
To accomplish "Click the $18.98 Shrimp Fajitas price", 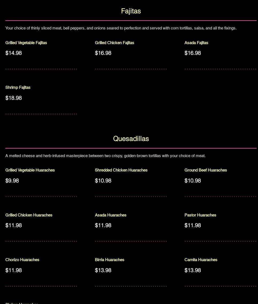I will tap(14, 98).
